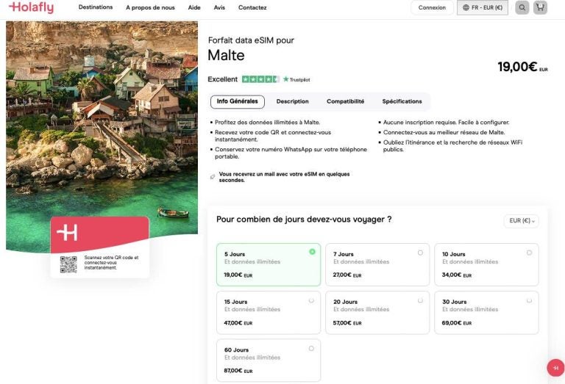
Task: Click 'Vous recevrez un mail avec votre eSIM' note
Action: click(284, 177)
